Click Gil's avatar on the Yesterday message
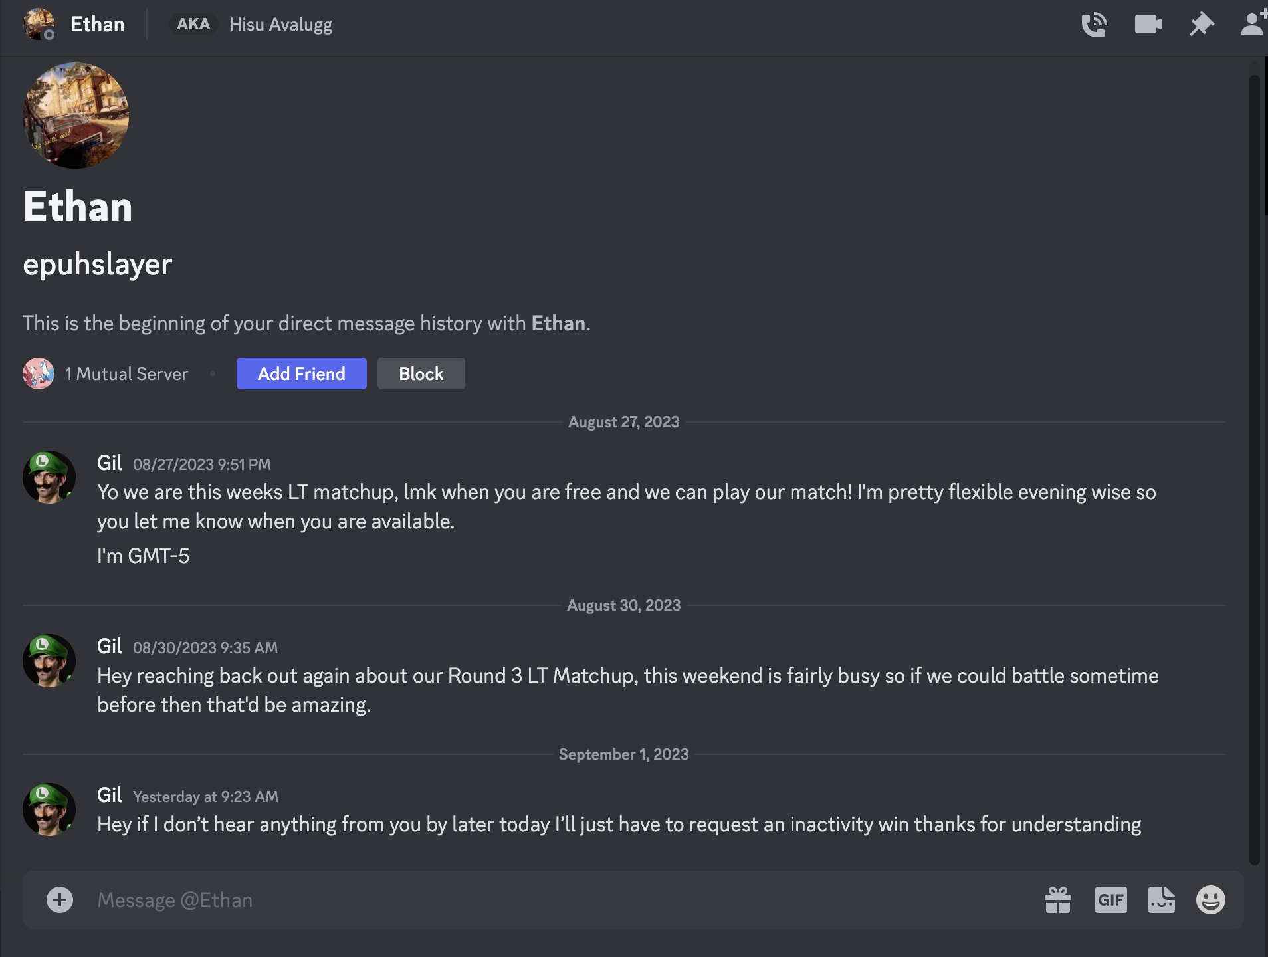This screenshot has width=1268, height=957. click(x=49, y=809)
